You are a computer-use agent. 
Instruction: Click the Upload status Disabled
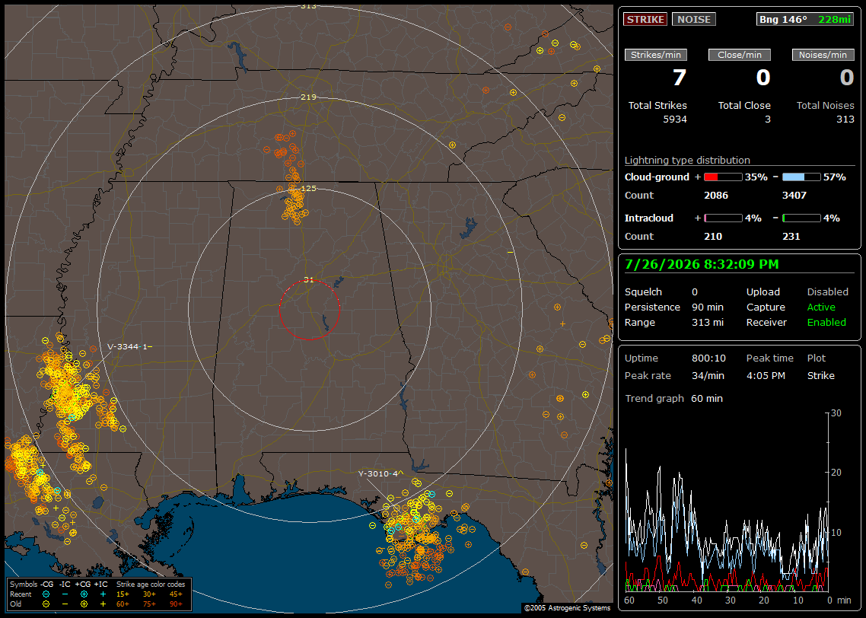[x=827, y=292]
